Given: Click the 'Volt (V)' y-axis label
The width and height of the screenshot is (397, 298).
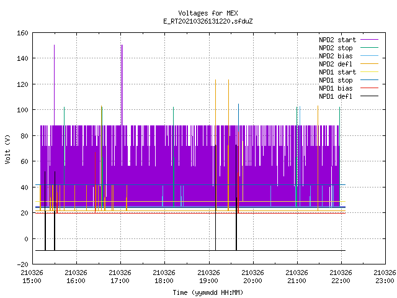Looking at the screenshot, I should 7,149.
